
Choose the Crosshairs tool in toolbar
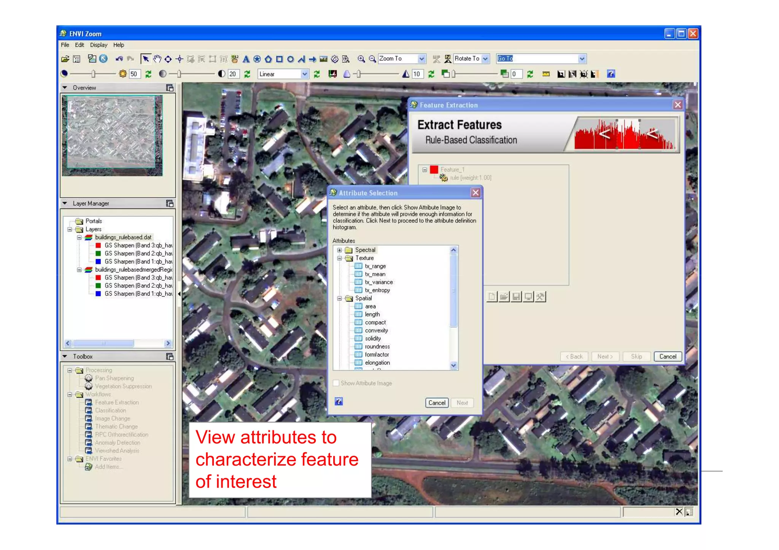point(180,59)
